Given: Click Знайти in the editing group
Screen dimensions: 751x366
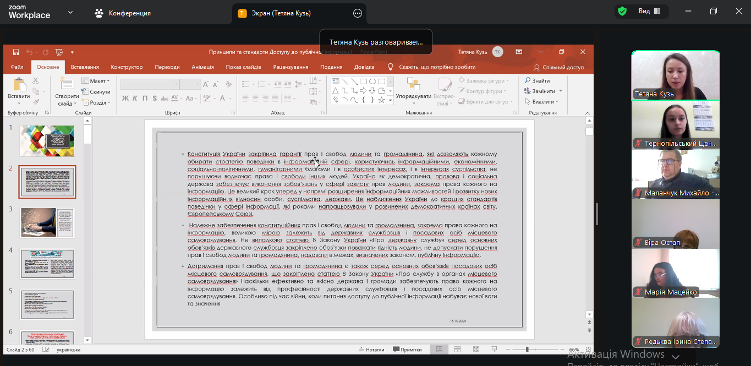Looking at the screenshot, I should pyautogui.click(x=537, y=81).
